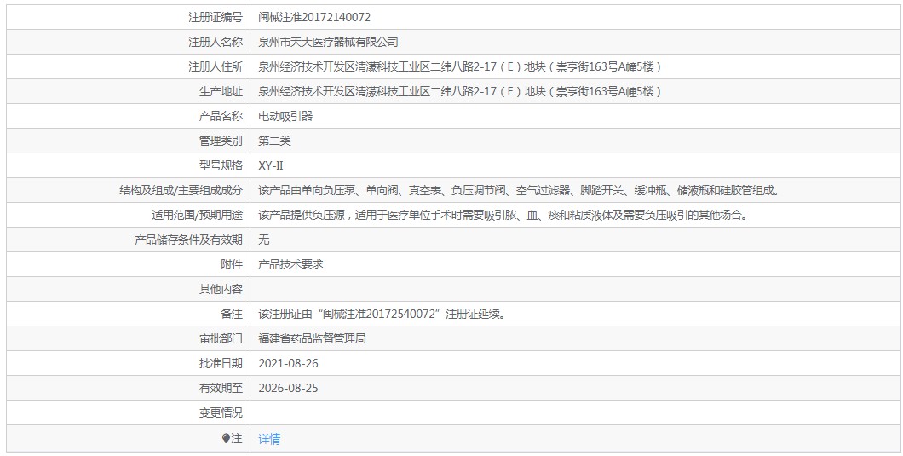The height and width of the screenshot is (456, 903).
Task: Click the 附件 label
Action: coord(232,265)
